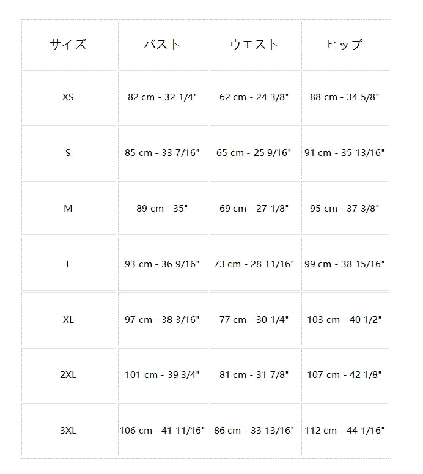The height and width of the screenshot is (474, 423).
Task: Click the 2XL hip cell 107 cm
Action: pos(344,375)
